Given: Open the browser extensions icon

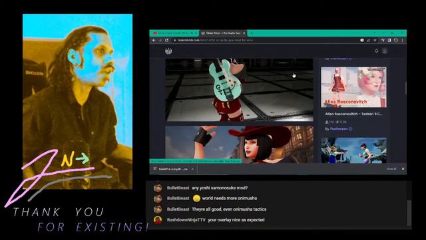Looking at the screenshot, I should [383, 40].
